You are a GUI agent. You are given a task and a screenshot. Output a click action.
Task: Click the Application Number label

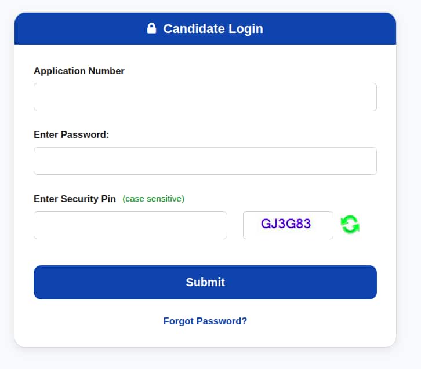(79, 71)
